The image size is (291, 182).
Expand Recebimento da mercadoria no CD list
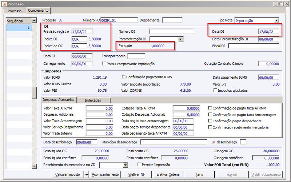pos(125,165)
